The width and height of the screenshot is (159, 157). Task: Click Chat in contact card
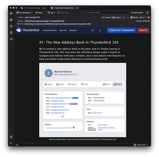click(85, 84)
